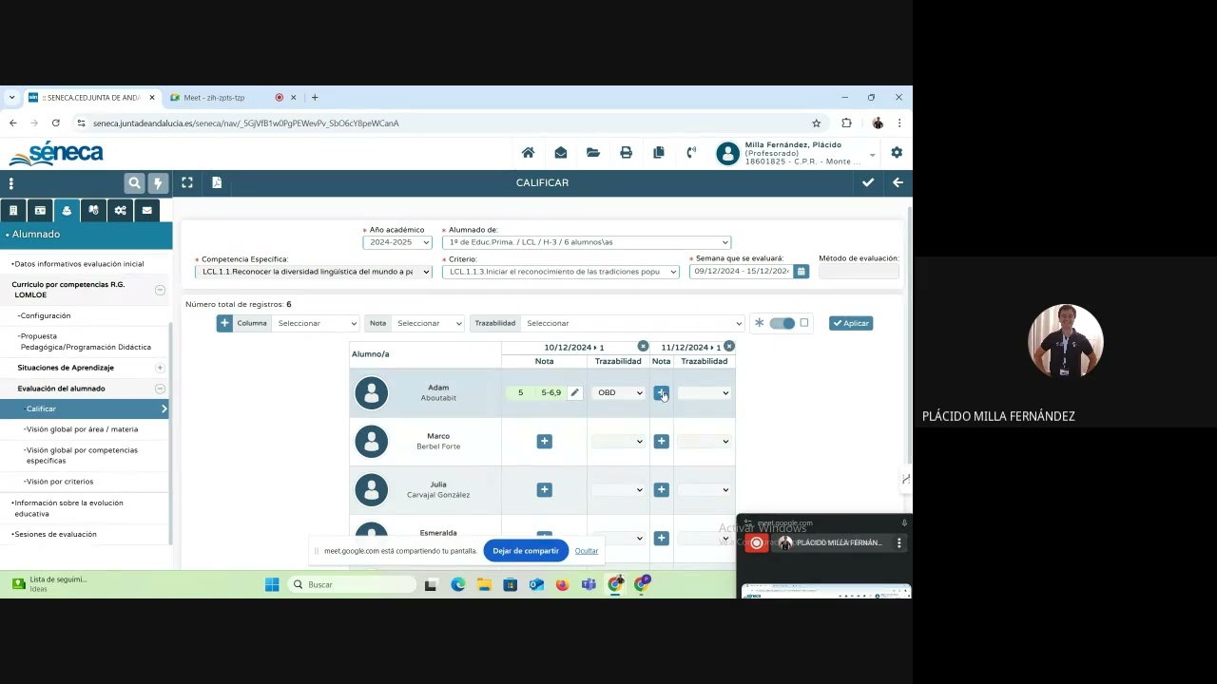Open the Windows Start button
The image size is (1217, 684).
[x=272, y=584]
